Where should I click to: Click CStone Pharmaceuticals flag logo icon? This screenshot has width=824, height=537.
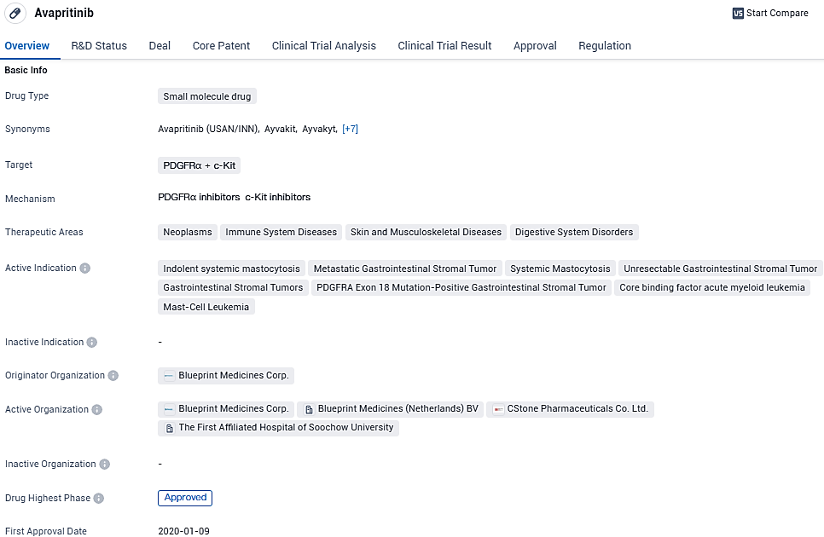click(x=498, y=409)
